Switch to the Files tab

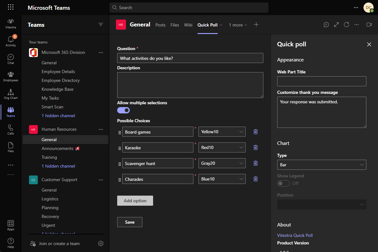(x=175, y=25)
